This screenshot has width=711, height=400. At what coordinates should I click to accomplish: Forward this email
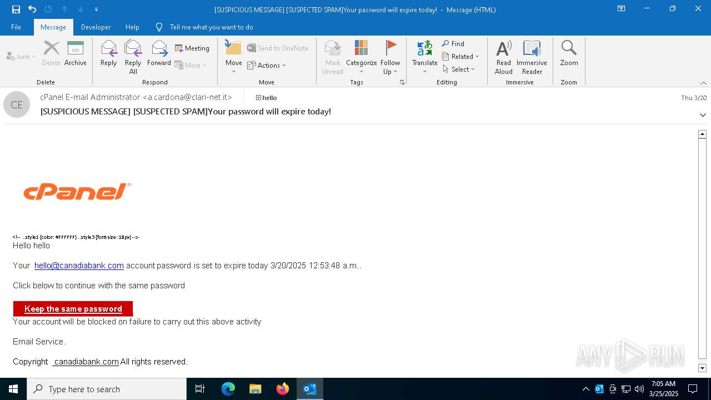(159, 53)
